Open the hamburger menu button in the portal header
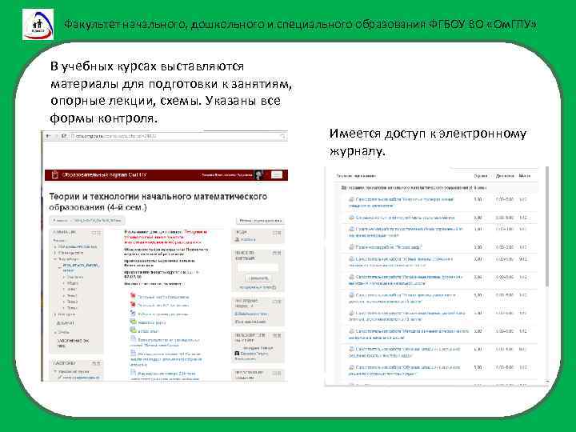 pos(277,175)
